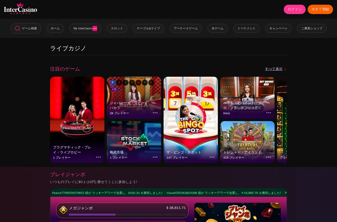The width and height of the screenshot is (337, 222).
Task: Open the ゲーム検索 search field
Action: [26, 28]
